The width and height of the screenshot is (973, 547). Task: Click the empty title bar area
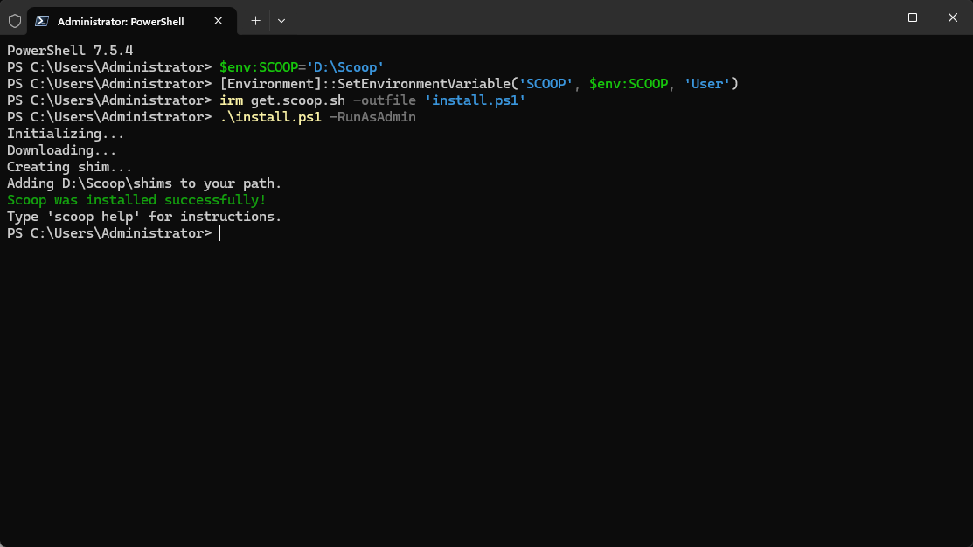click(x=568, y=17)
